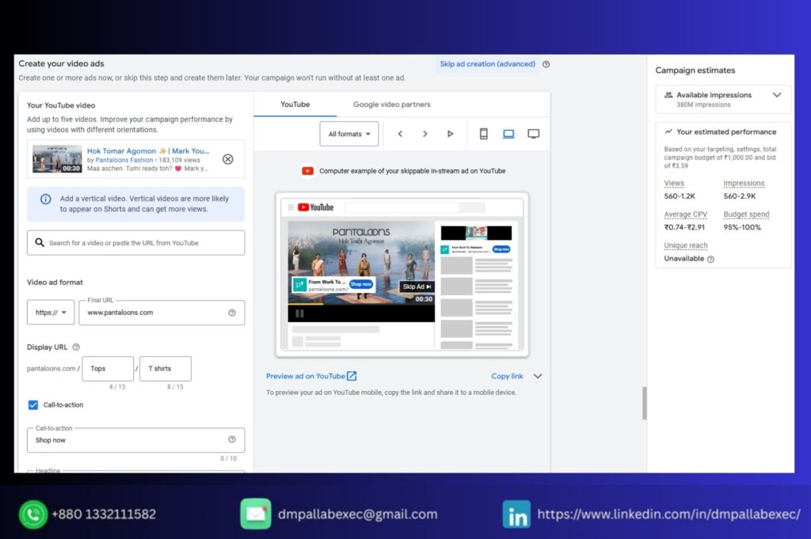Click the search icon in the video search bar
The image size is (811, 539).
click(41, 242)
